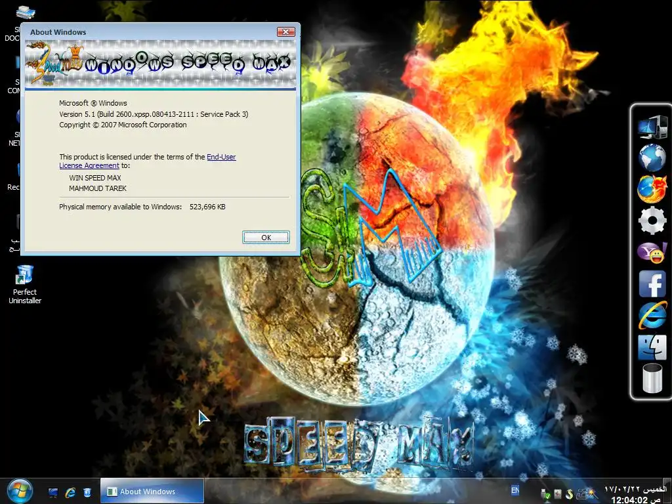672x504 pixels.
Task: Launch Firefox from the side dock
Action: pos(652,188)
